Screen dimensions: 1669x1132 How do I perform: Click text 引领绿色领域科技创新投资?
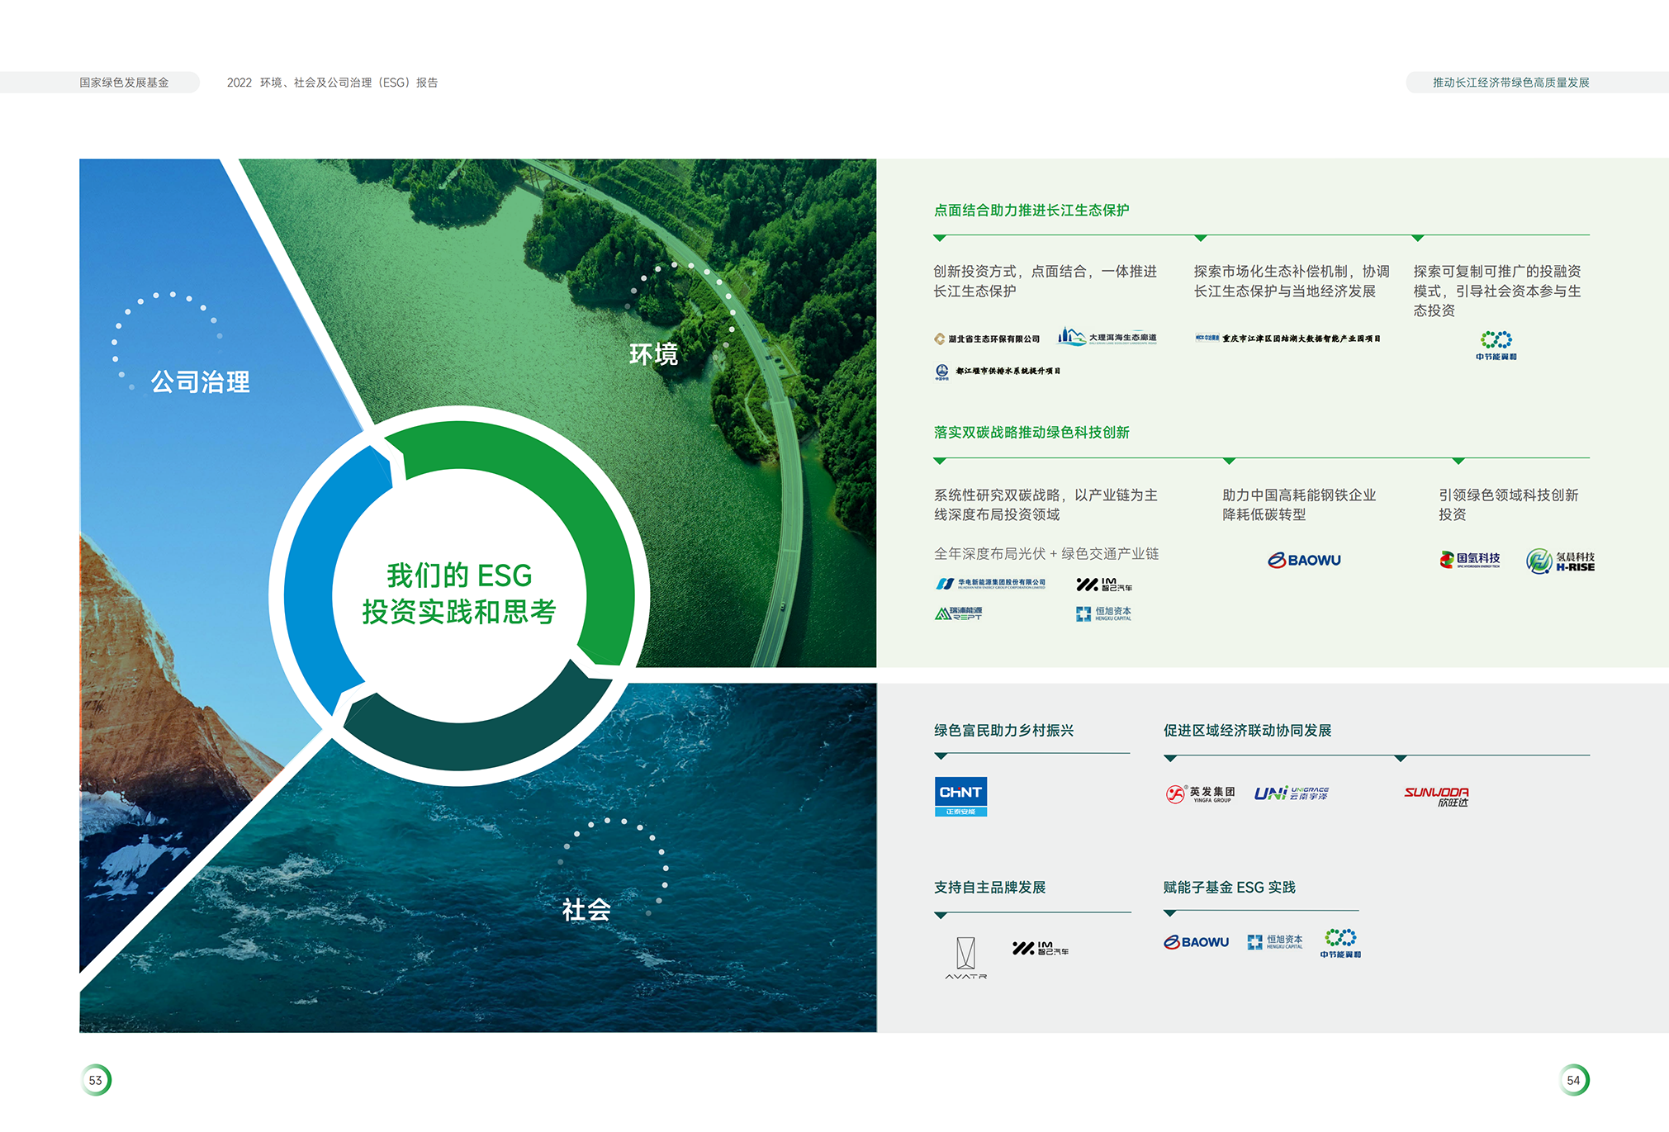pyautogui.click(x=1508, y=504)
